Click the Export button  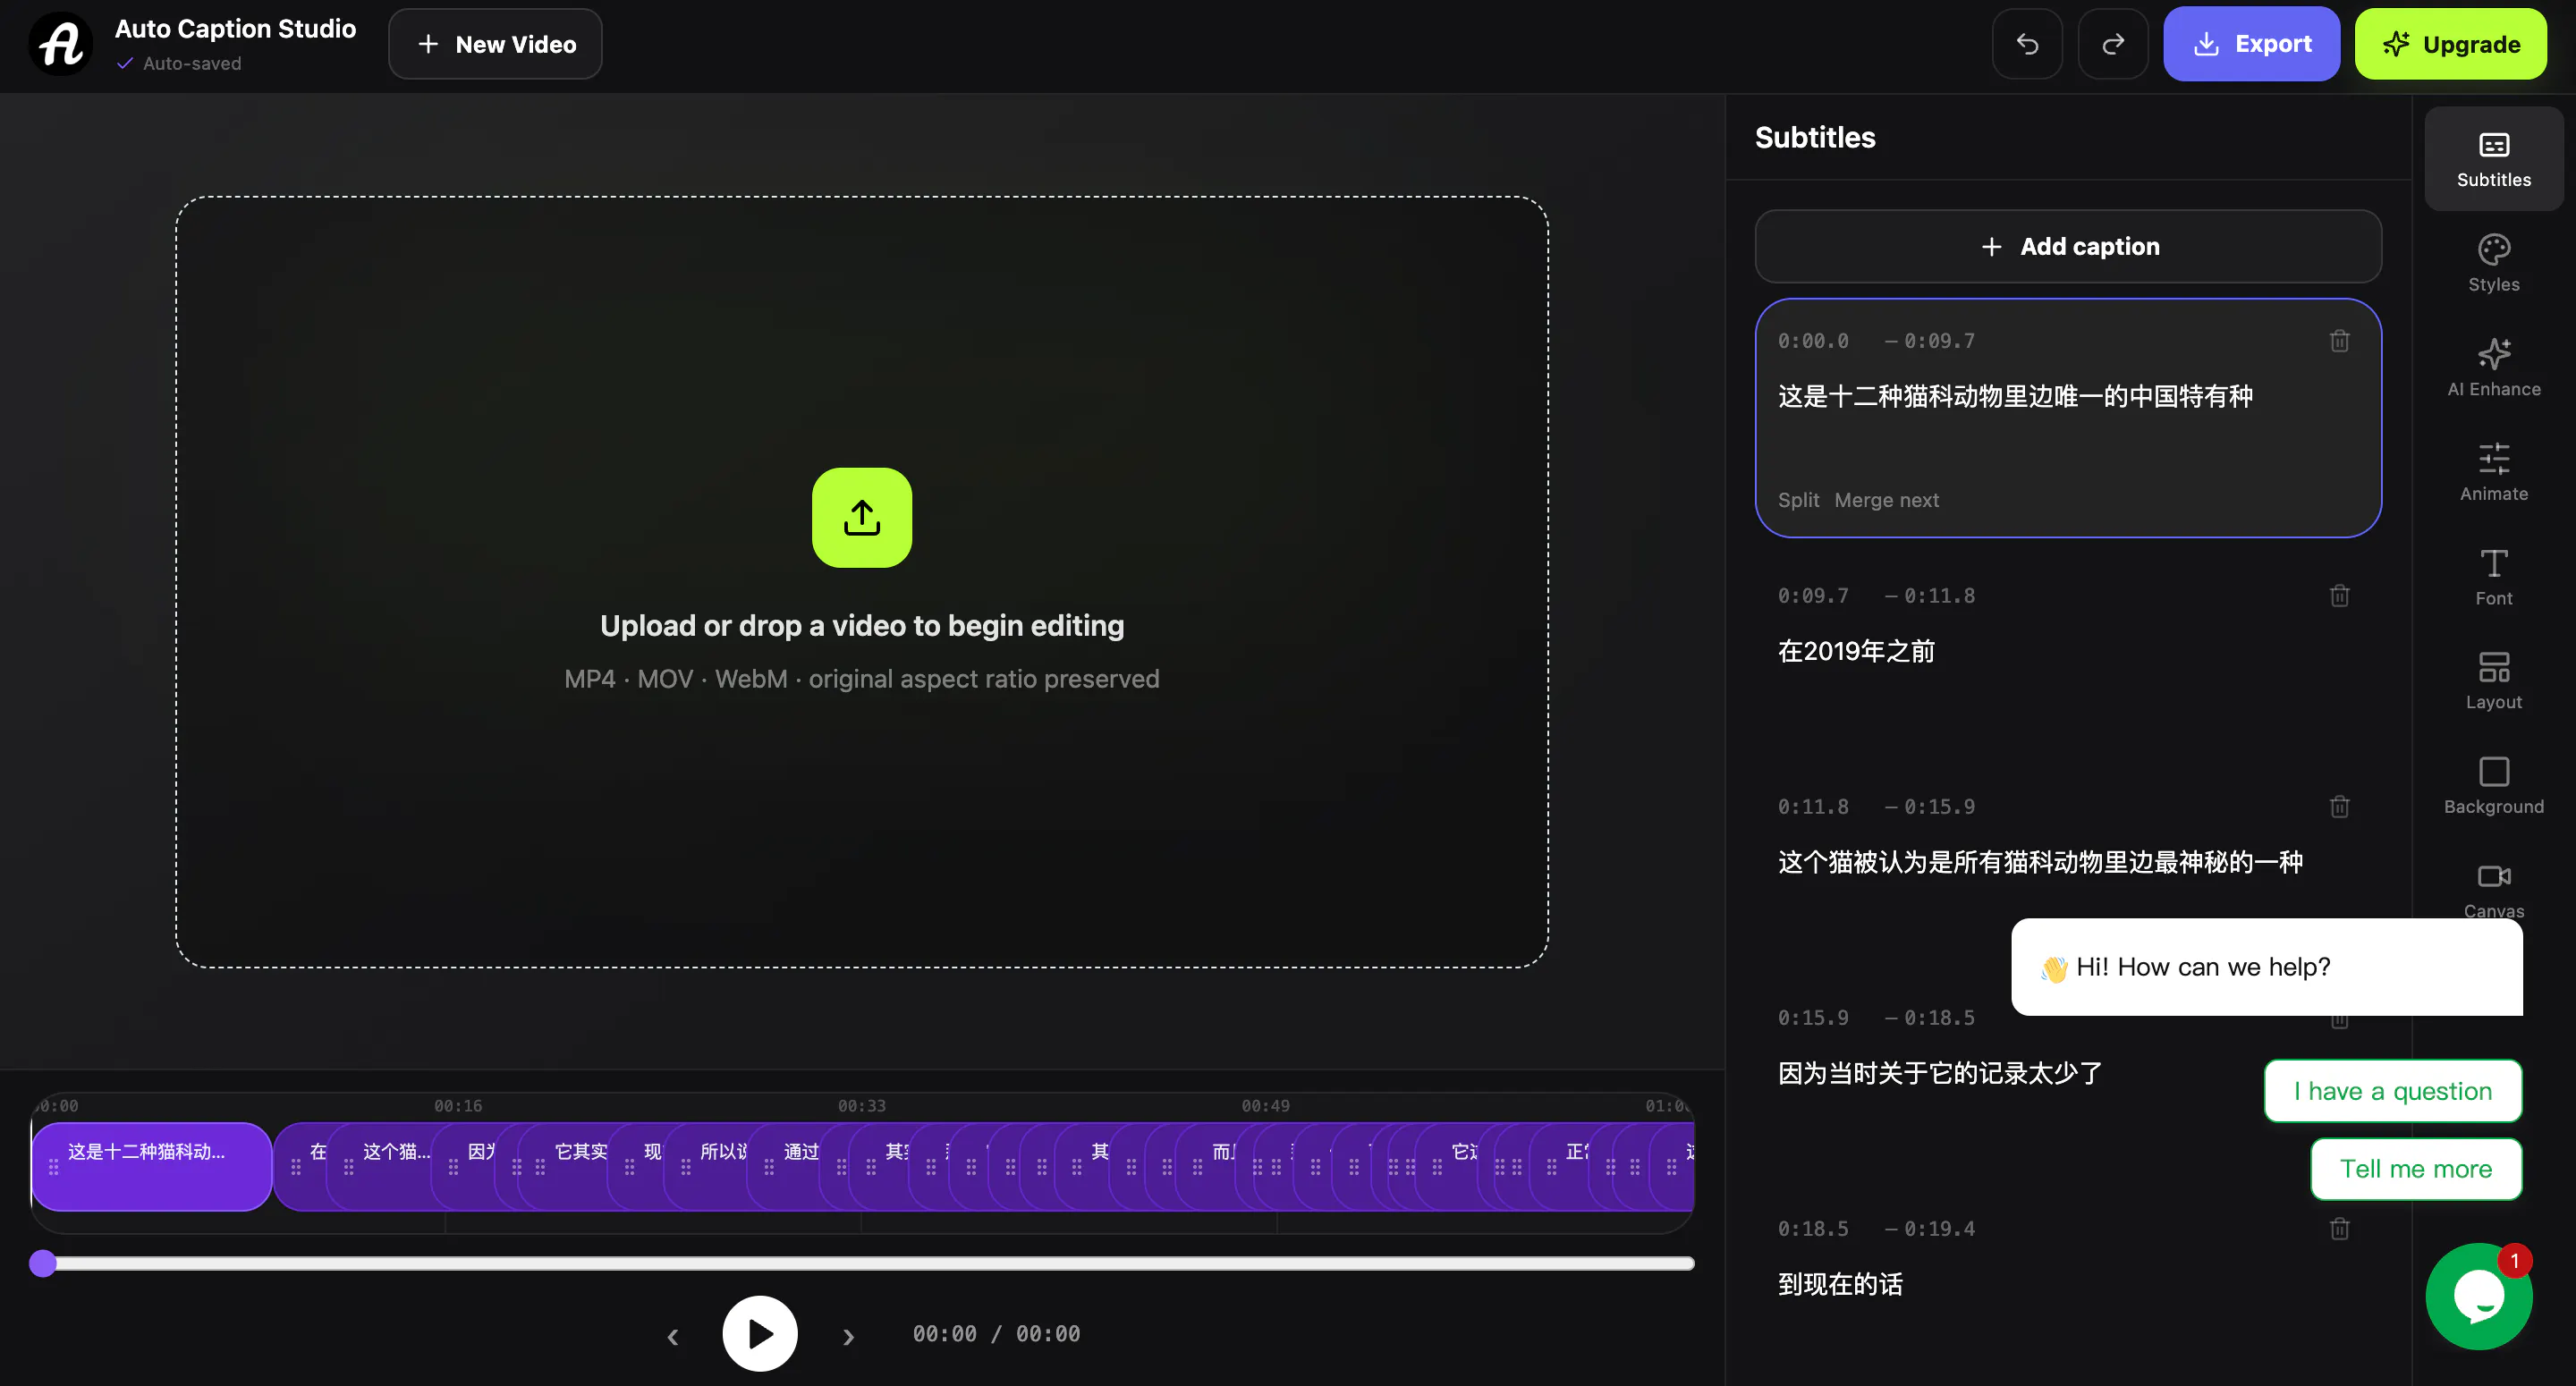2251,44
